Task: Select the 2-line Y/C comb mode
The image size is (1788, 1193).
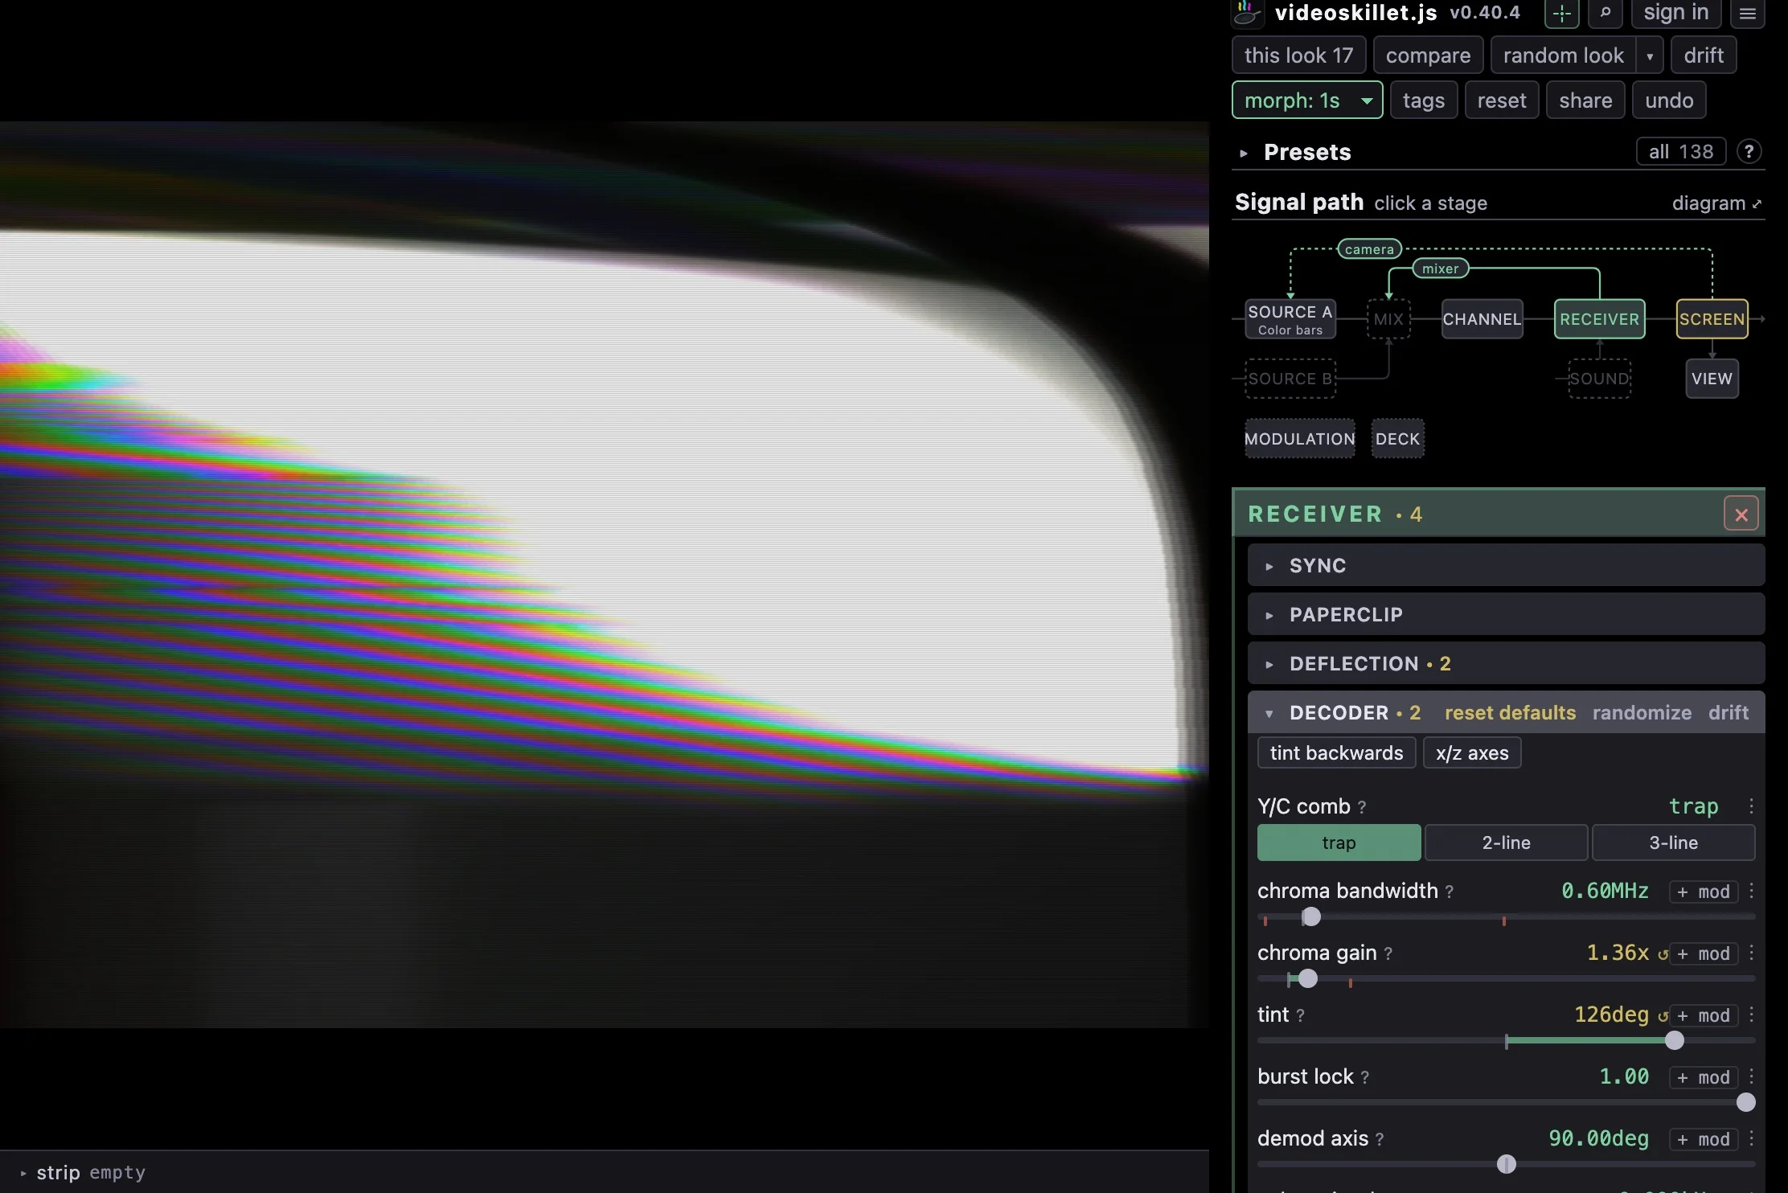Action: pos(1506,842)
